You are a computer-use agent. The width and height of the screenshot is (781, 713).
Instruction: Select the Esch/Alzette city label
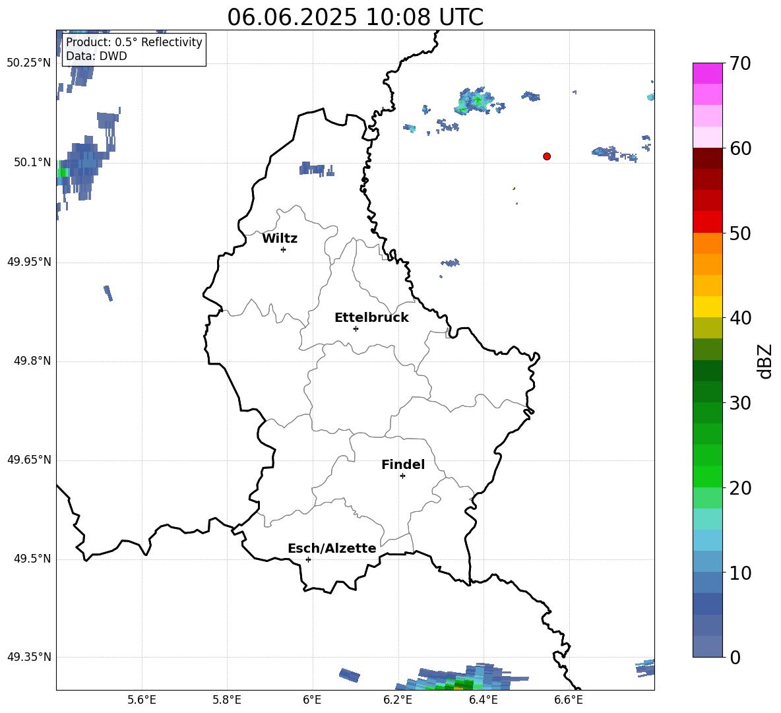click(332, 548)
